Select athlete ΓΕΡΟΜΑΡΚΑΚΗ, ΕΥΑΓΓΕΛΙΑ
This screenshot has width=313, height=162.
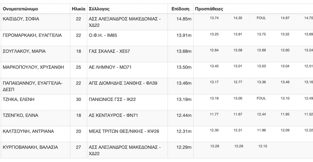click(x=32, y=36)
